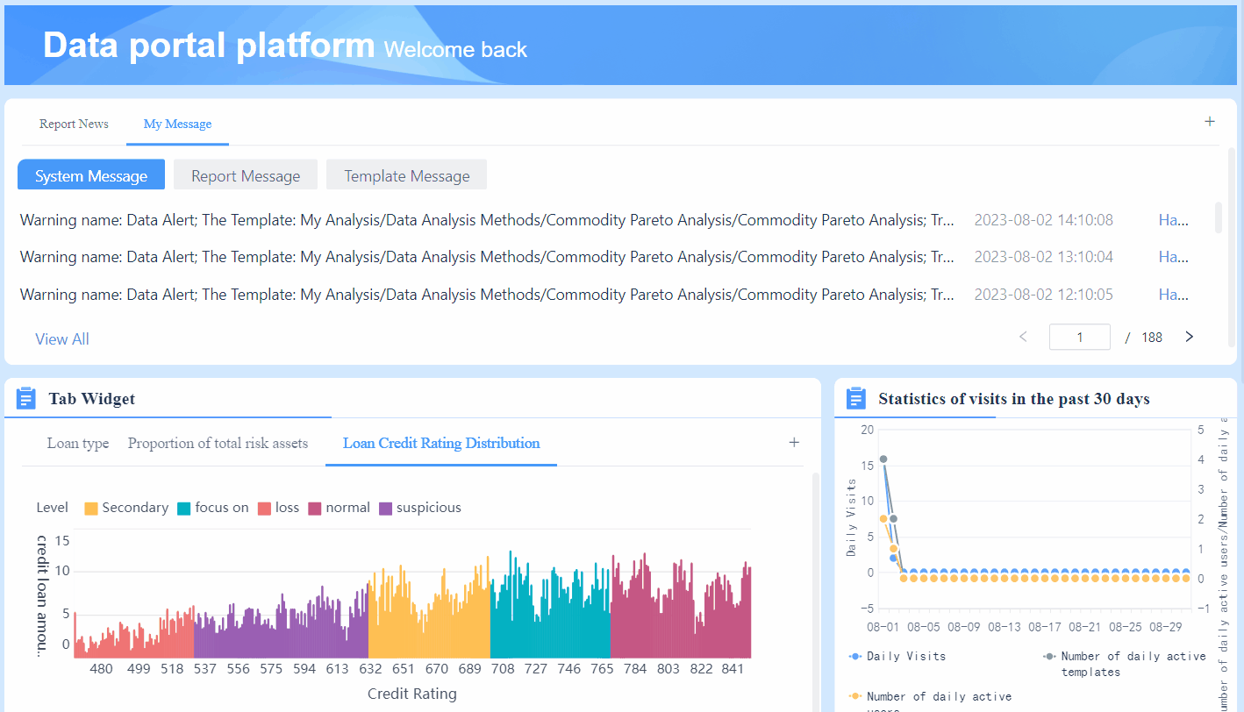Click the timestamp 2023-08-02 12:10:05
The width and height of the screenshot is (1244, 712).
pos(1044,295)
